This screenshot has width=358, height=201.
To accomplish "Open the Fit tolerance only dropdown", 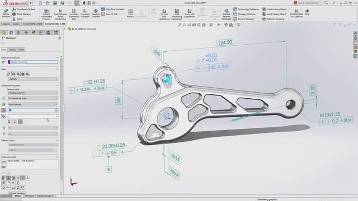I will click(33, 98).
